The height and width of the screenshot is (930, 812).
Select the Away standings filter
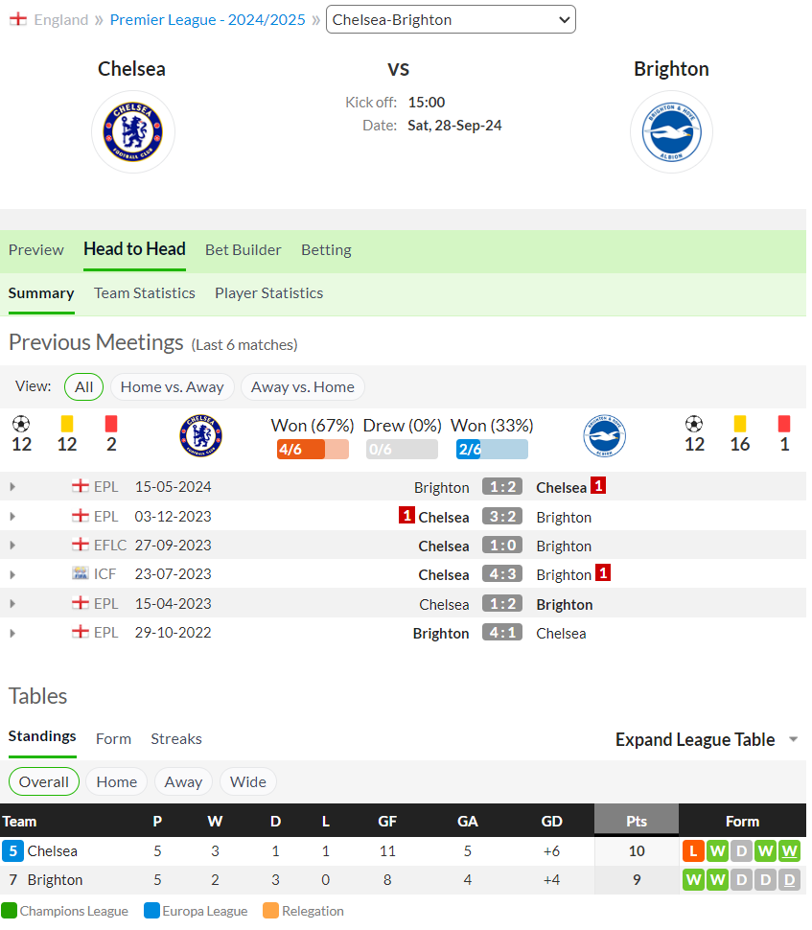point(183,781)
